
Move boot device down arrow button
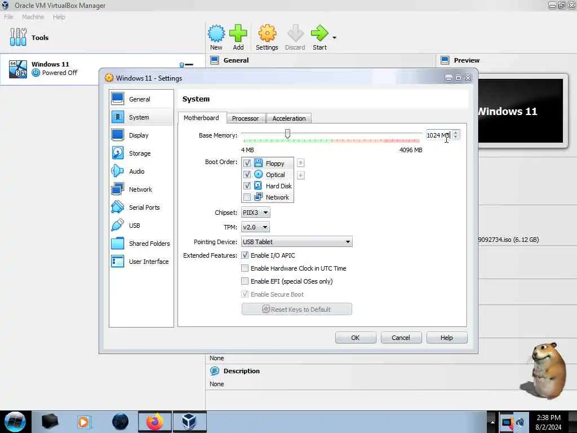click(301, 175)
